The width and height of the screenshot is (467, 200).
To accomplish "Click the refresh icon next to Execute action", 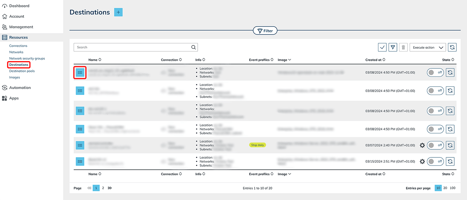I will point(452,47).
